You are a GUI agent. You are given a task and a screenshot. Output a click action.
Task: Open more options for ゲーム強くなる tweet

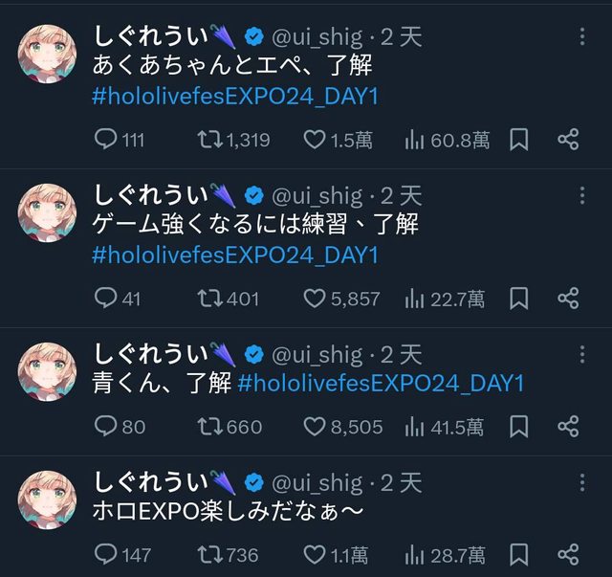click(x=582, y=195)
